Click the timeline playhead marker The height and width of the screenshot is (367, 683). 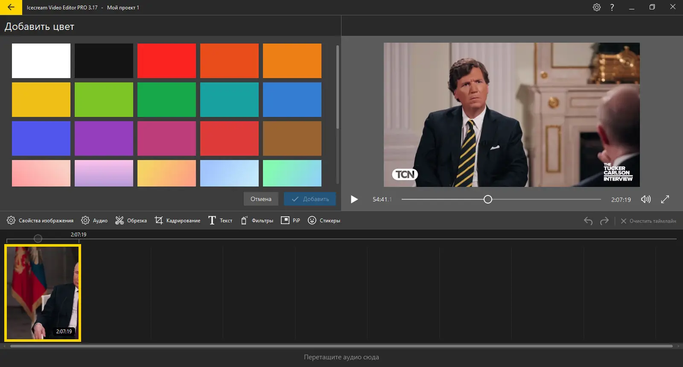click(x=38, y=239)
